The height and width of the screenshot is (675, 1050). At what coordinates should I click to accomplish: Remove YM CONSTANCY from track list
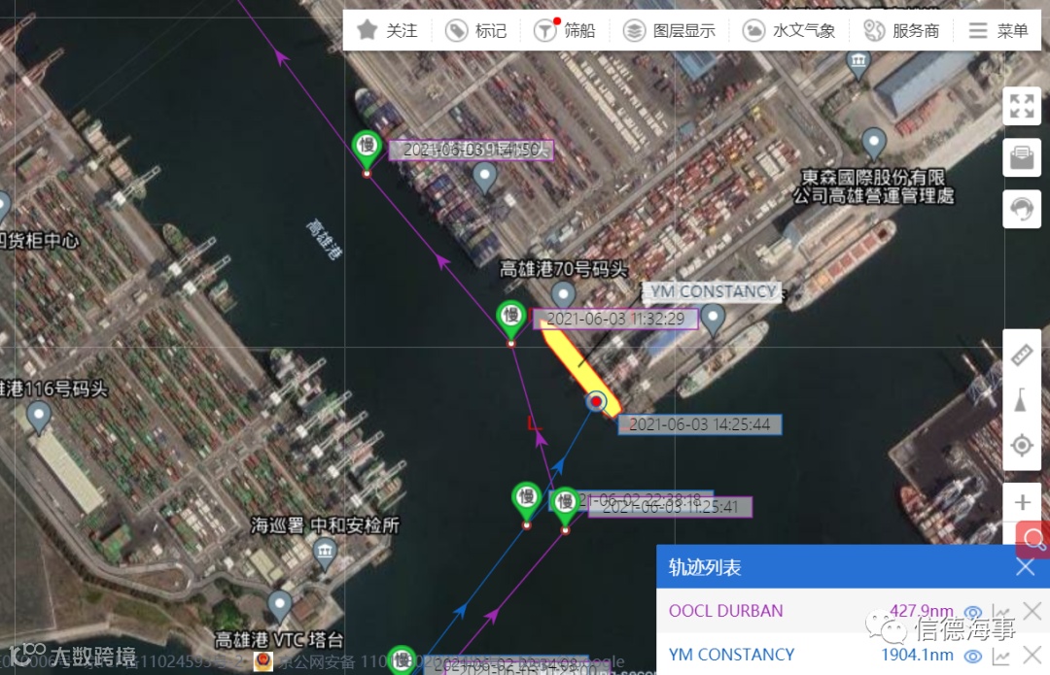coord(1032,655)
